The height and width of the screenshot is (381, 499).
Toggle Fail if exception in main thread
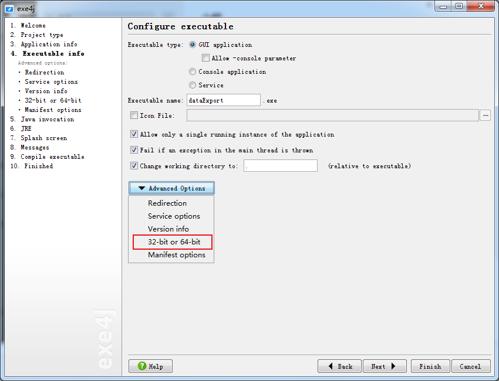[134, 150]
